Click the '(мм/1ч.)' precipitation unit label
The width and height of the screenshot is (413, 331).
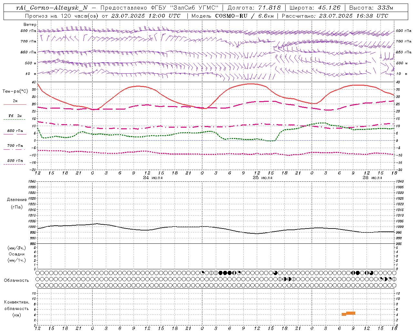click(x=17, y=260)
